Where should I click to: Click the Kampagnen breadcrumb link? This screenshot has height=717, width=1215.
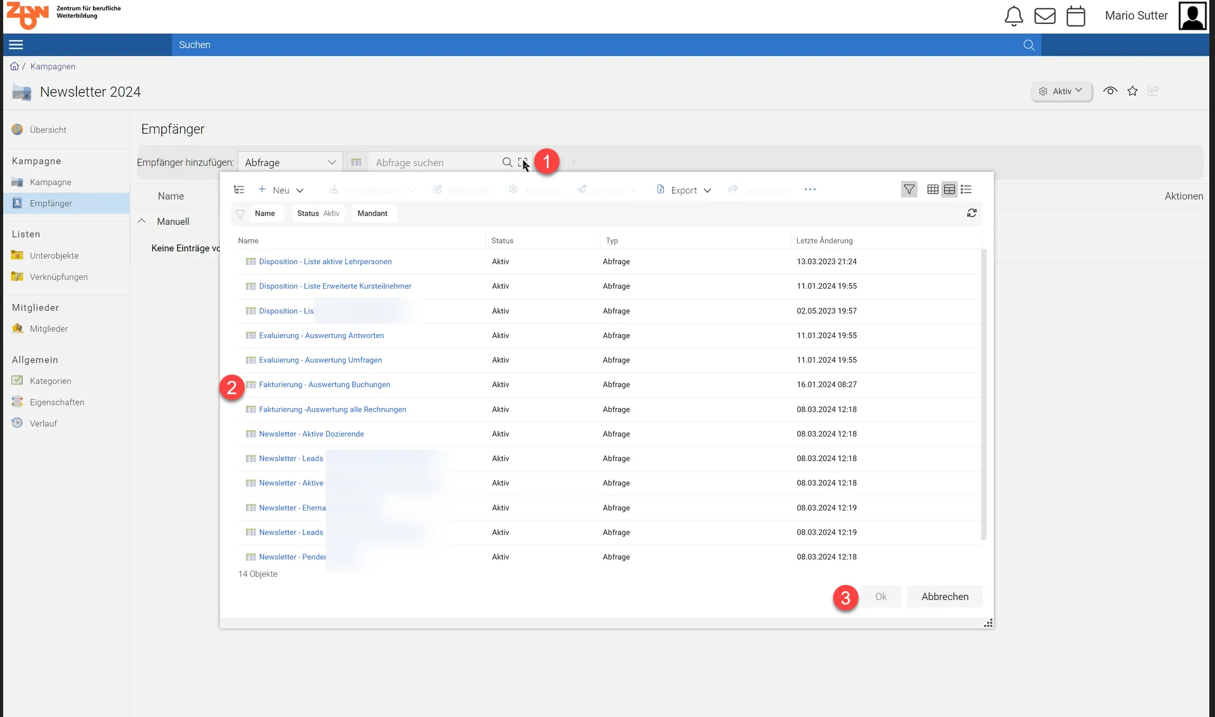52,66
